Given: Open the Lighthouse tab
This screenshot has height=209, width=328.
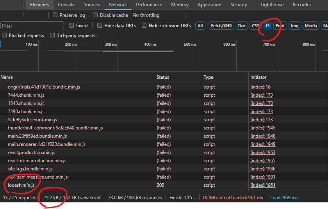Looking at the screenshot, I should point(272,5).
